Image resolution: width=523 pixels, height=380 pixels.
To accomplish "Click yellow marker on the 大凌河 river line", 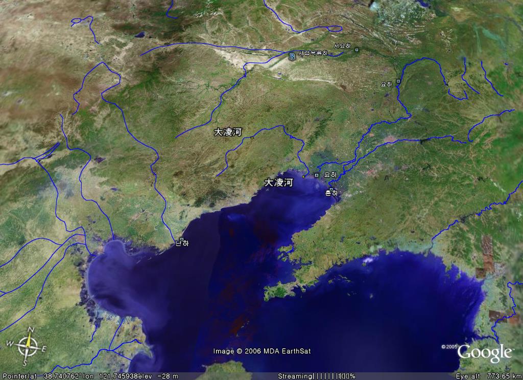I will click(252, 137).
